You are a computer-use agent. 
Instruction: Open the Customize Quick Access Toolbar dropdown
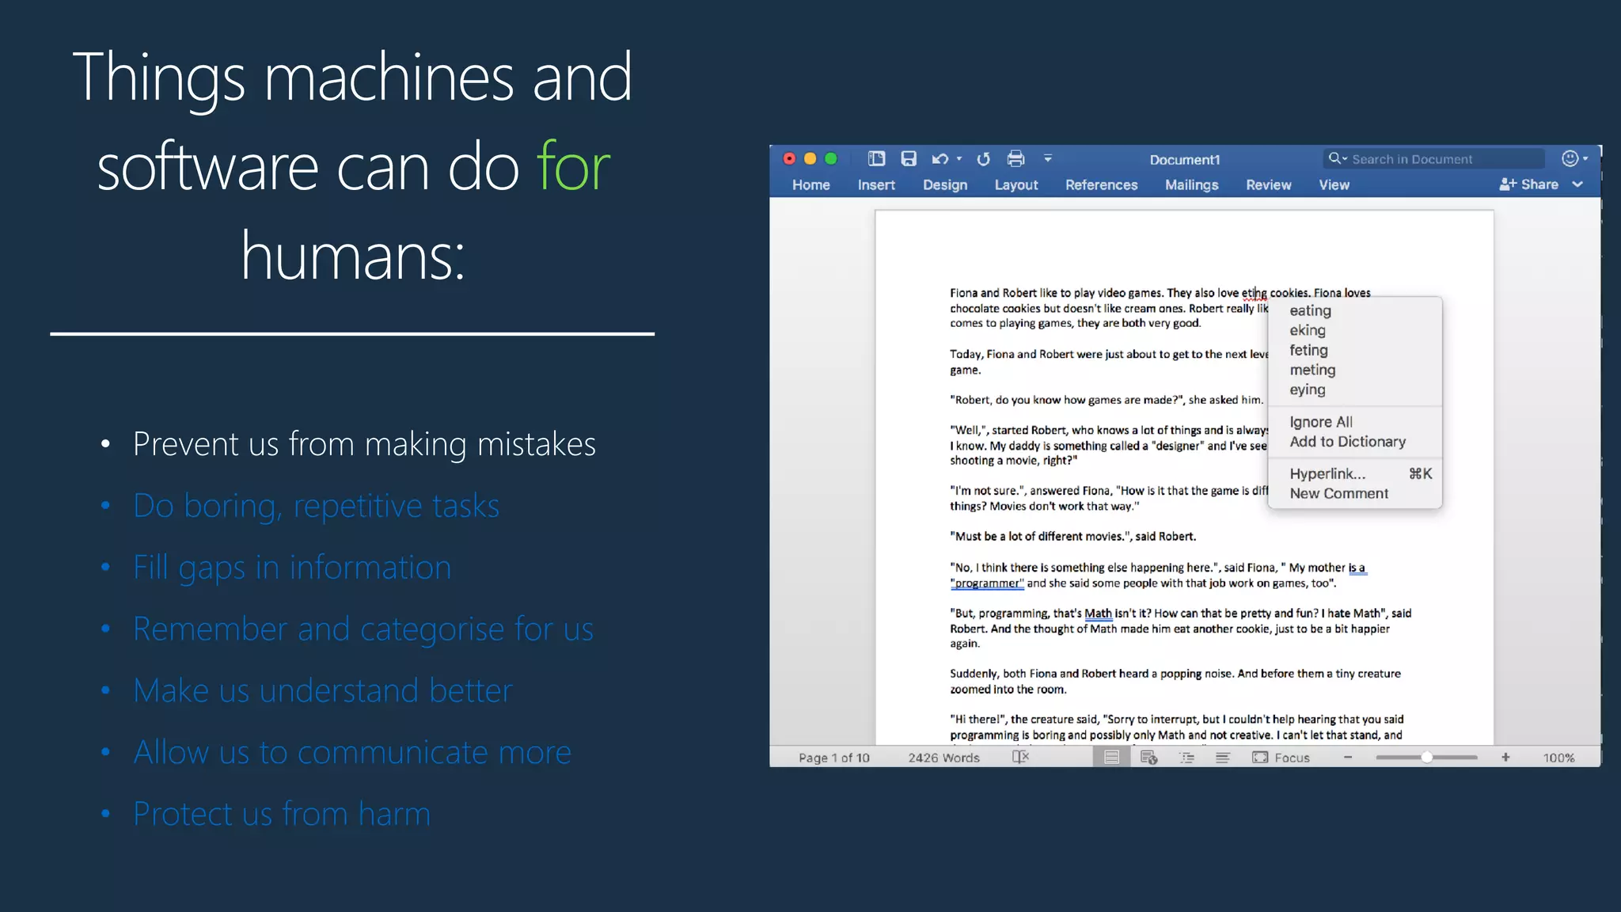1048,158
